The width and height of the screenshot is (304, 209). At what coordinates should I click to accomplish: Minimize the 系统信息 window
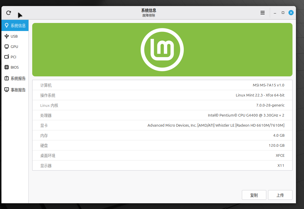(x=275, y=13)
